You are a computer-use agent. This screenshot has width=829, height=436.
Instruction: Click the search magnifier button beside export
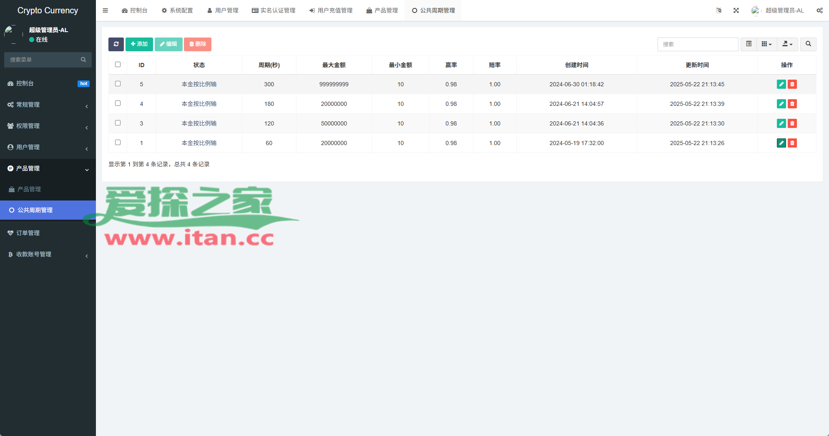[808, 44]
